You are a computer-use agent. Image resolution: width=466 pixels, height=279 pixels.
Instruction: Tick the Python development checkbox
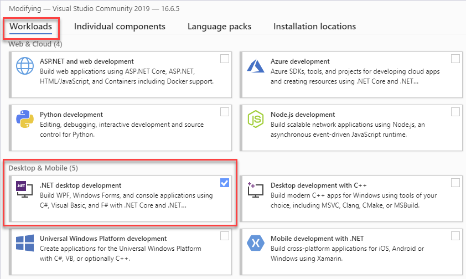point(225,112)
